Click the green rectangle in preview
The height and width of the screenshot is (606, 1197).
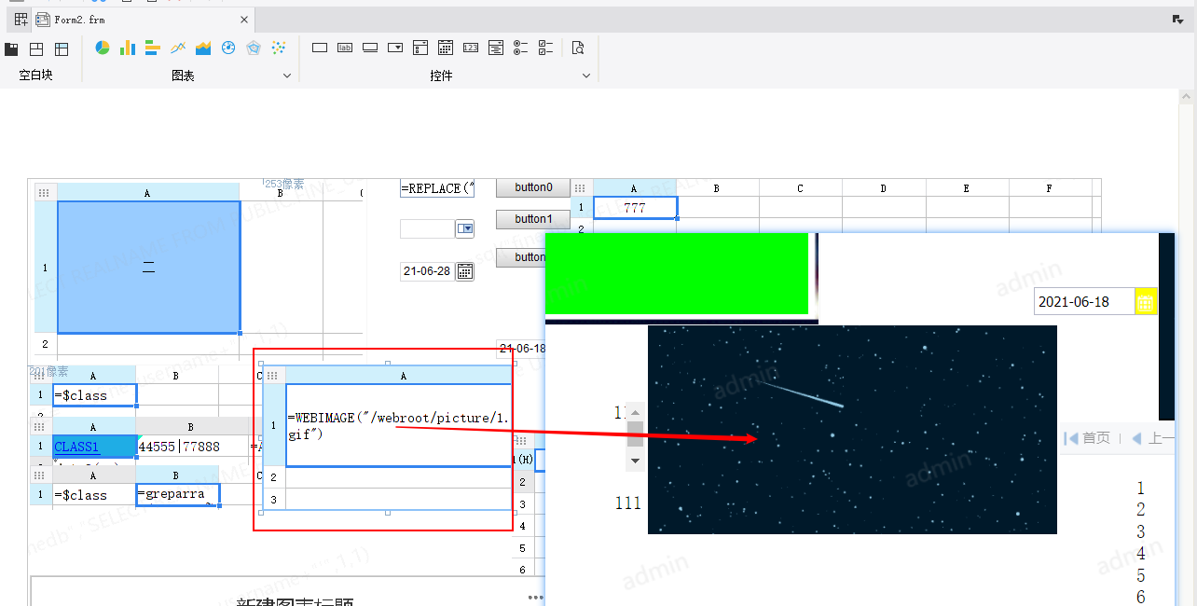[677, 273]
